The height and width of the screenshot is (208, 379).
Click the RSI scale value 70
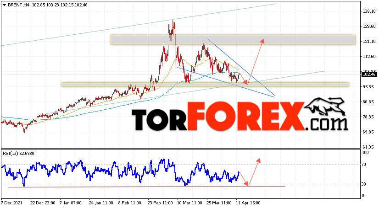(364, 165)
